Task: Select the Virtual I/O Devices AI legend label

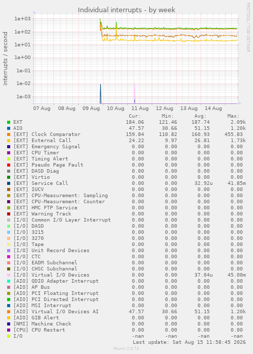Action: click(x=56, y=312)
